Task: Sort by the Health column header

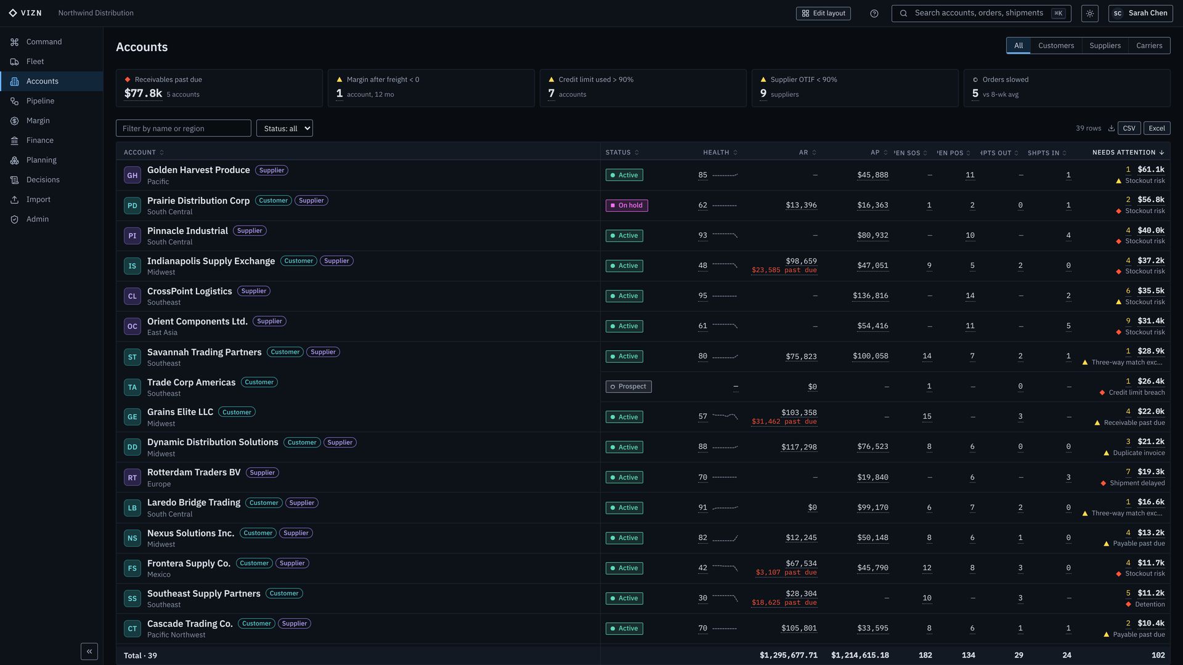Action: [x=720, y=153]
